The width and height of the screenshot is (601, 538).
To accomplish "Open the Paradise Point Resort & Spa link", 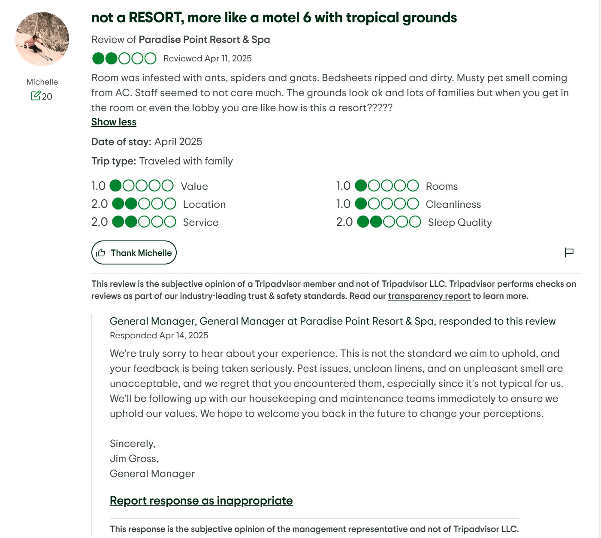I will click(204, 40).
